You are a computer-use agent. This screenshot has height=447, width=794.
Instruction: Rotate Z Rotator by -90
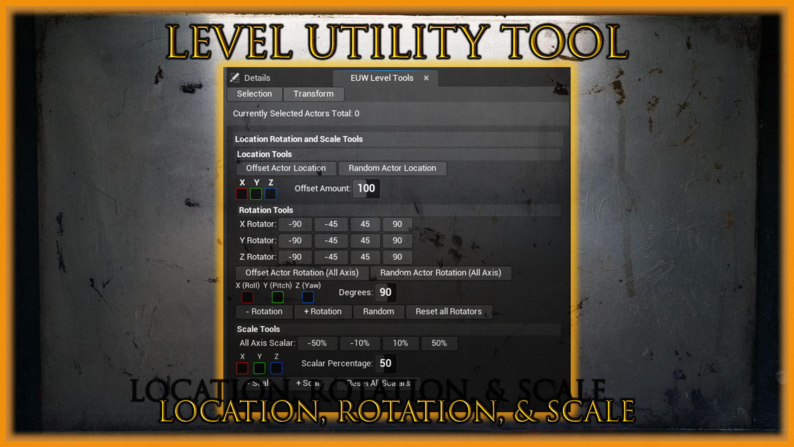tap(295, 257)
